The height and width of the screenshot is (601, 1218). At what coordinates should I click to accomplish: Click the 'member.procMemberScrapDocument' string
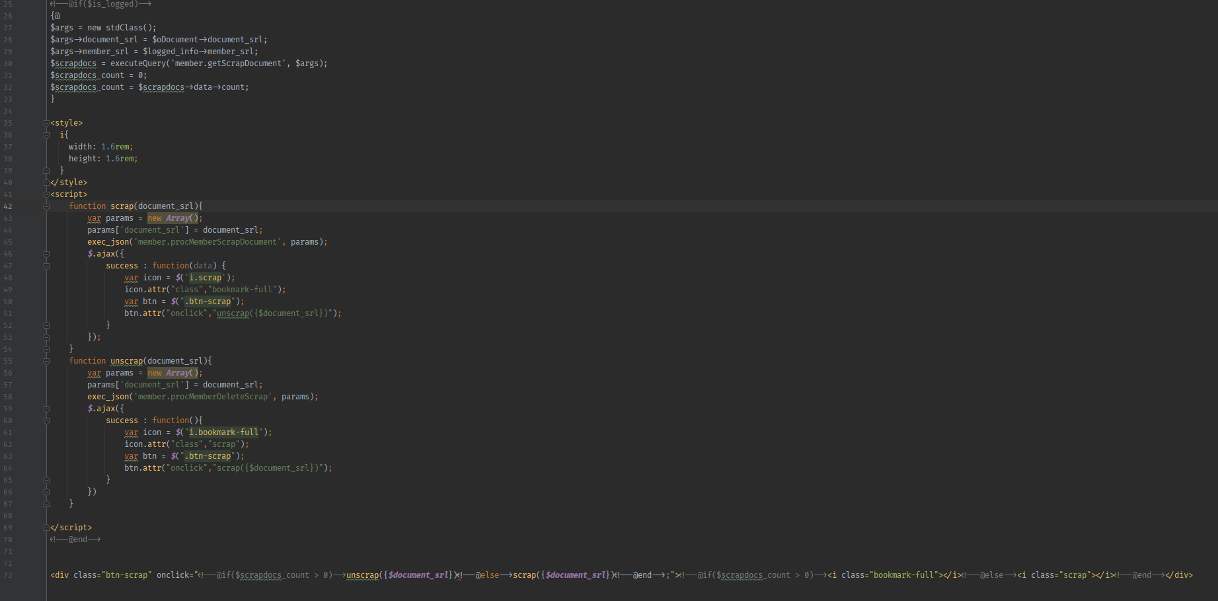208,242
